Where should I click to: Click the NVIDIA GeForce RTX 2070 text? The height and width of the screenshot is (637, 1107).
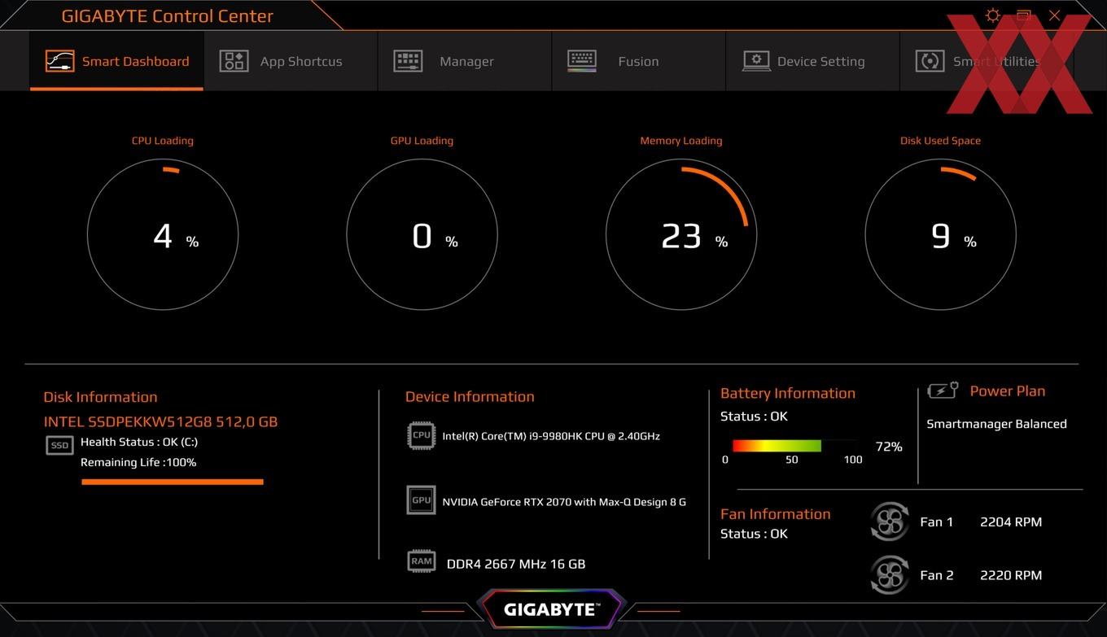point(564,502)
